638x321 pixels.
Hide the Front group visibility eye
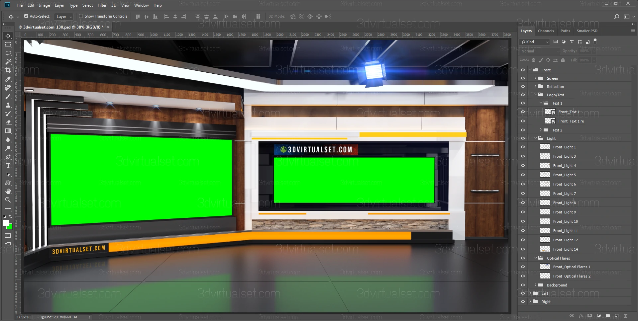[523, 70]
